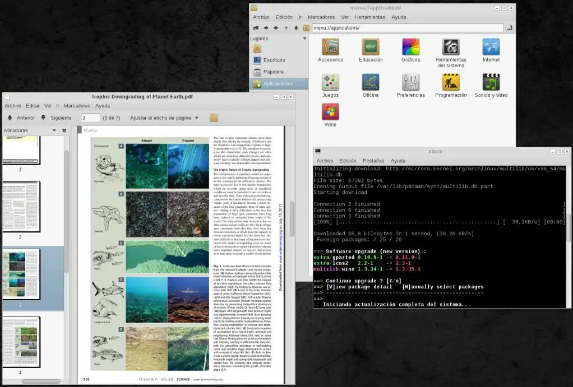573x387 pixels.
Task: Open Marcadores menu in file manager
Action: pos(321,17)
